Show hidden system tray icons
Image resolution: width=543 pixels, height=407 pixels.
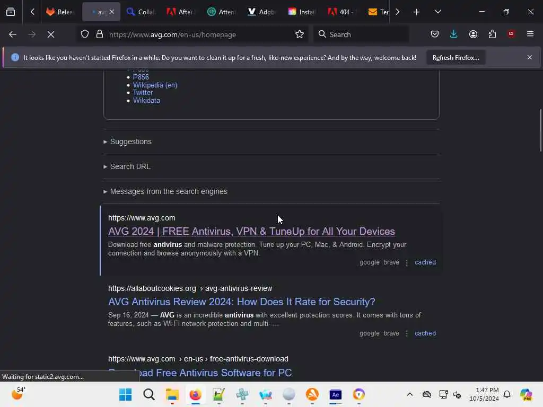tap(410, 394)
